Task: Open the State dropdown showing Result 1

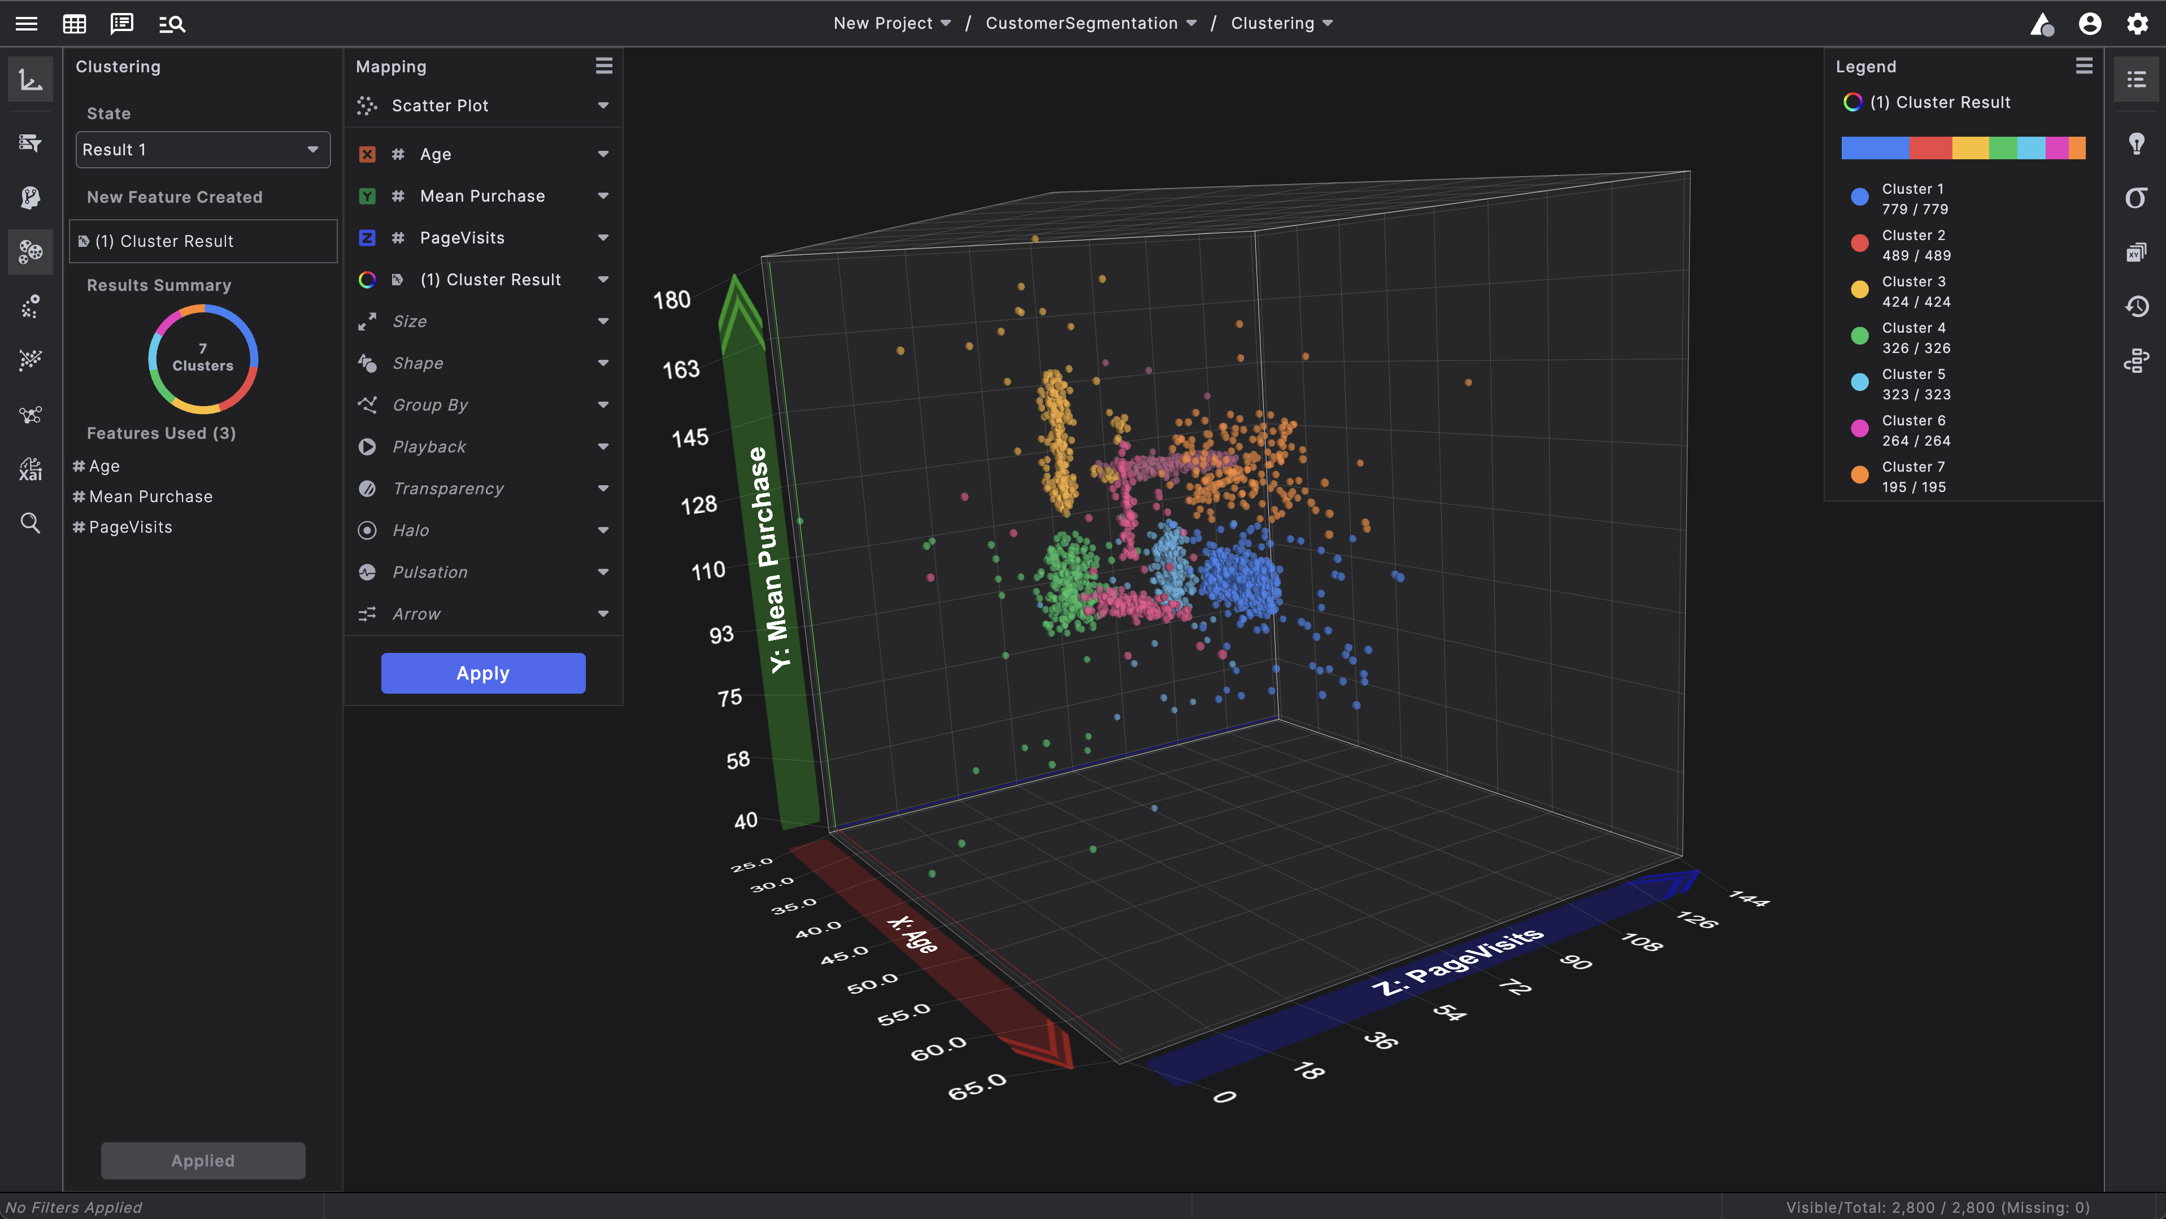Action: (202, 149)
